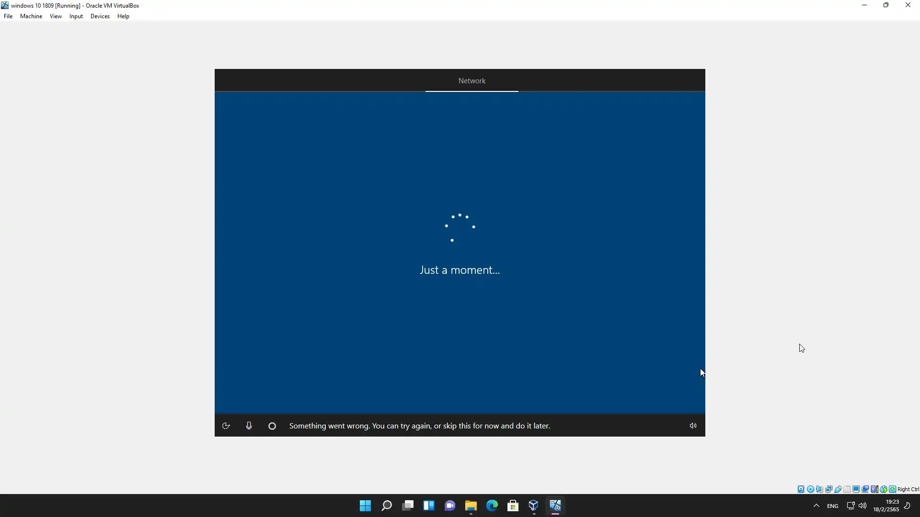920x517 pixels.
Task: Open the USB devices indicator
Action: coord(838,489)
